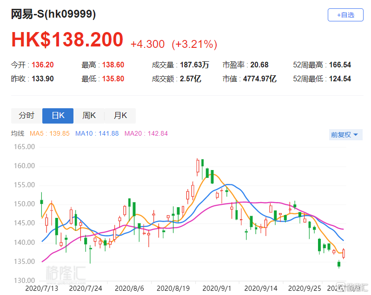Click the 市值 4774.97亿 market cap figure
371x295 pixels.
click(x=259, y=79)
